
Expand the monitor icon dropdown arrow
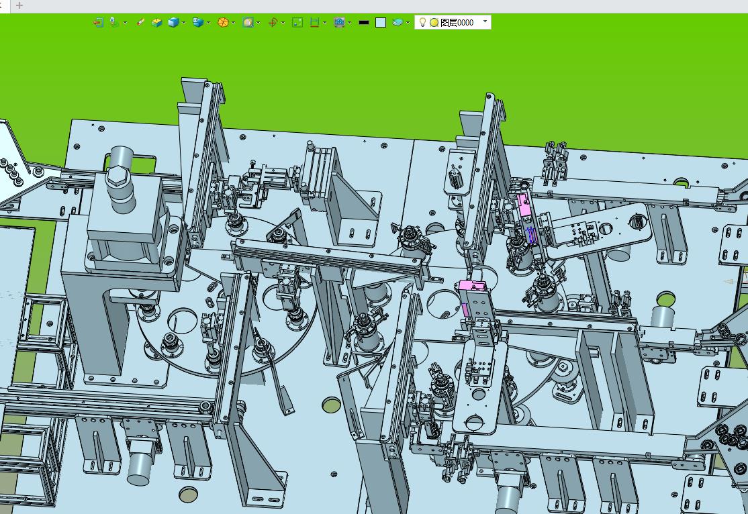[350, 22]
